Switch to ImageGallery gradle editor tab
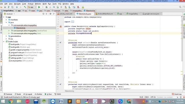The image size is (185, 104). pos(133,14)
